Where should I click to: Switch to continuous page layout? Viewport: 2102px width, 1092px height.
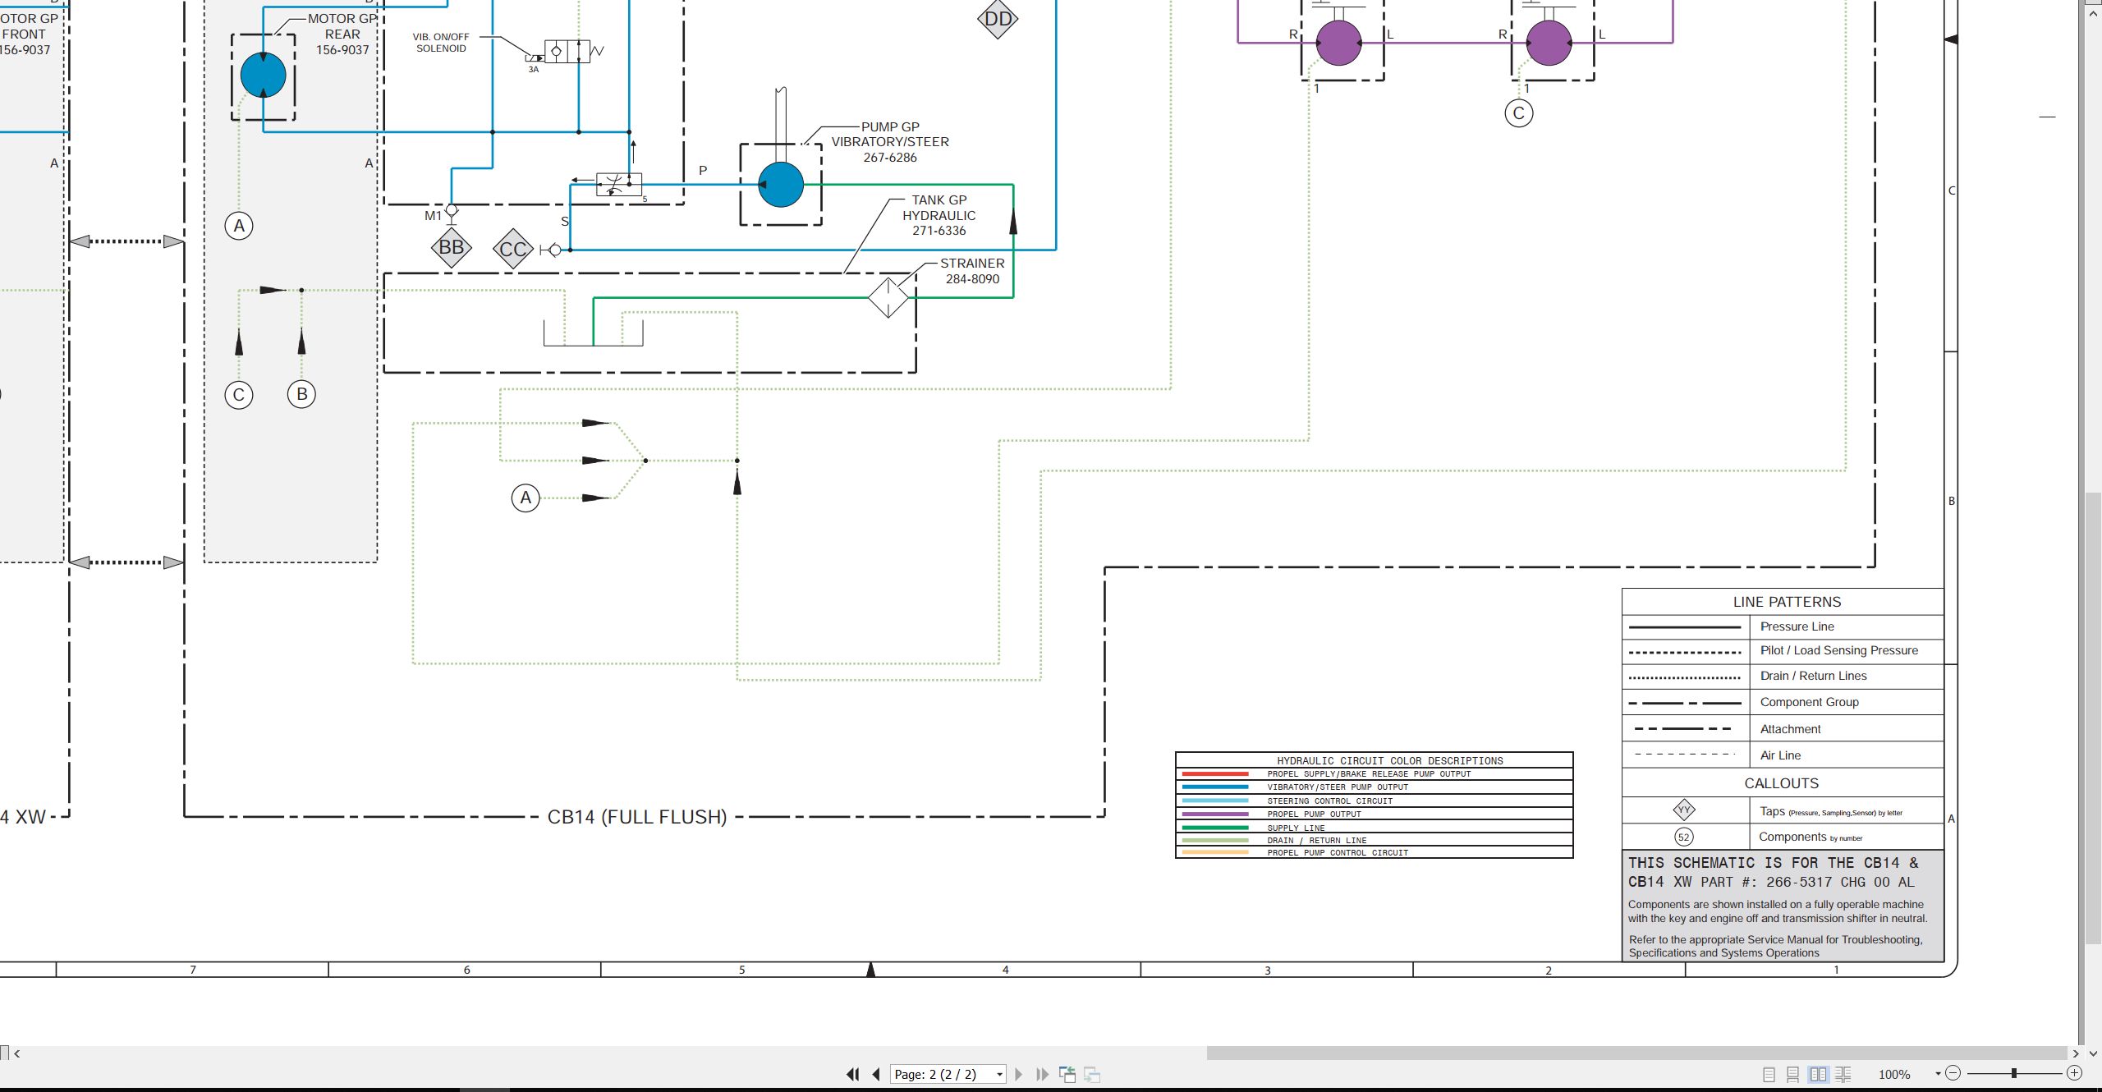1793,1074
